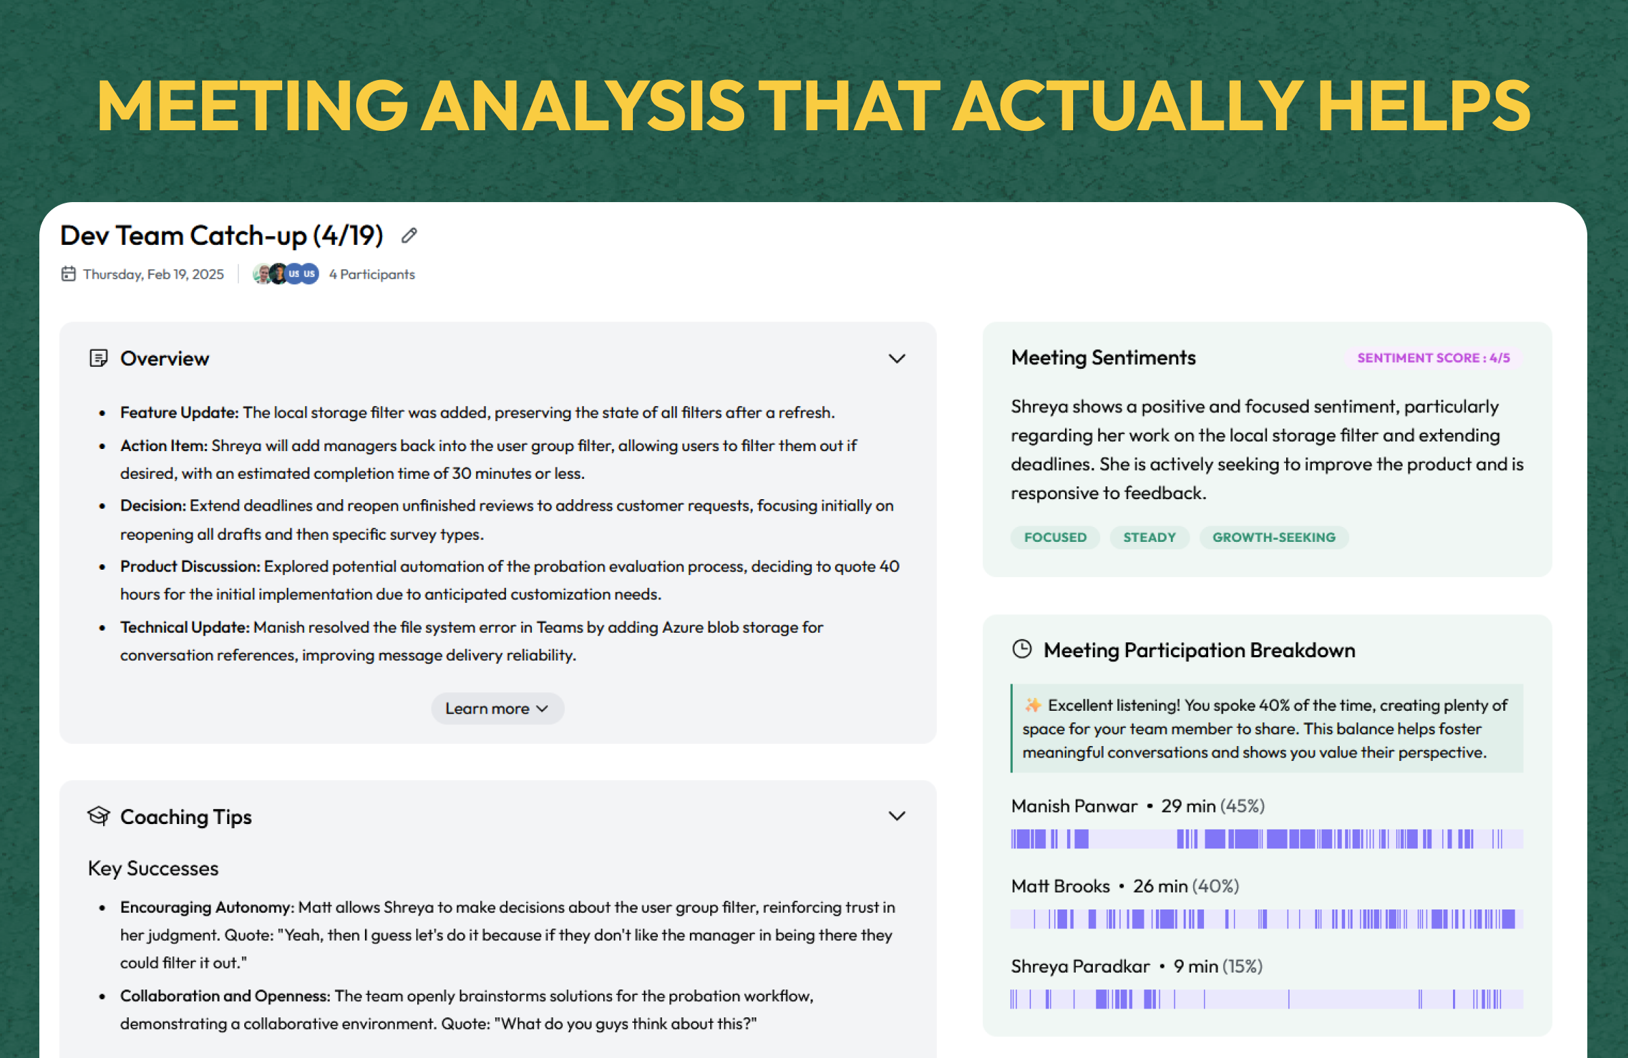Select the STEADY sentiment tag
Viewport: 1628px width, 1058px height.
coord(1148,537)
